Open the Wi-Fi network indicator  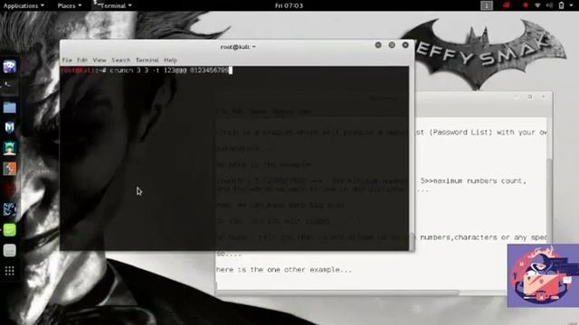click(x=537, y=5)
